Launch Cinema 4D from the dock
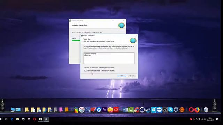This screenshot has width=223, height=125. click(142, 110)
